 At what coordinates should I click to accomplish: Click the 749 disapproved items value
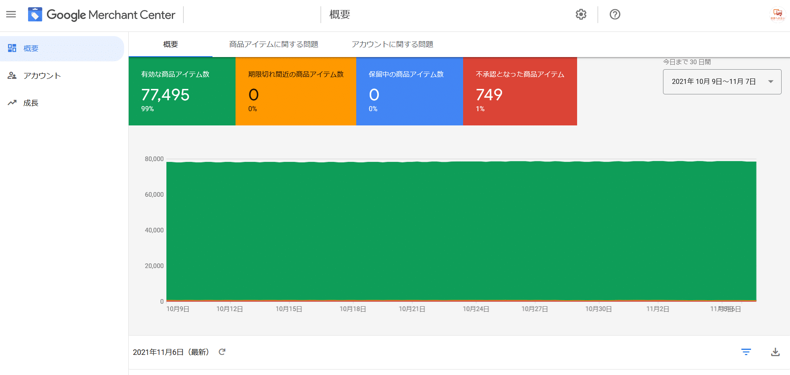click(x=489, y=95)
